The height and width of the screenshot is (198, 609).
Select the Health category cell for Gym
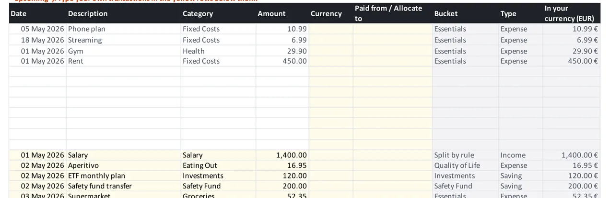tap(218, 51)
